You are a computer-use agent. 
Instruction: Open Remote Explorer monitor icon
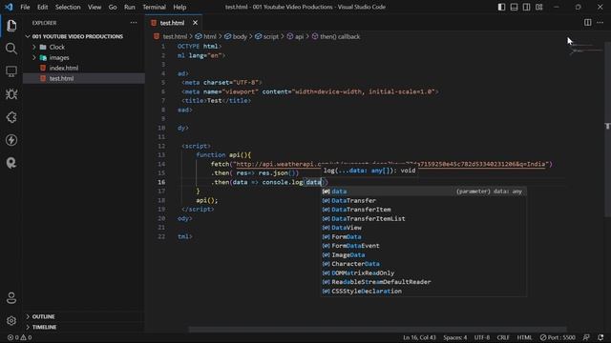(11, 71)
